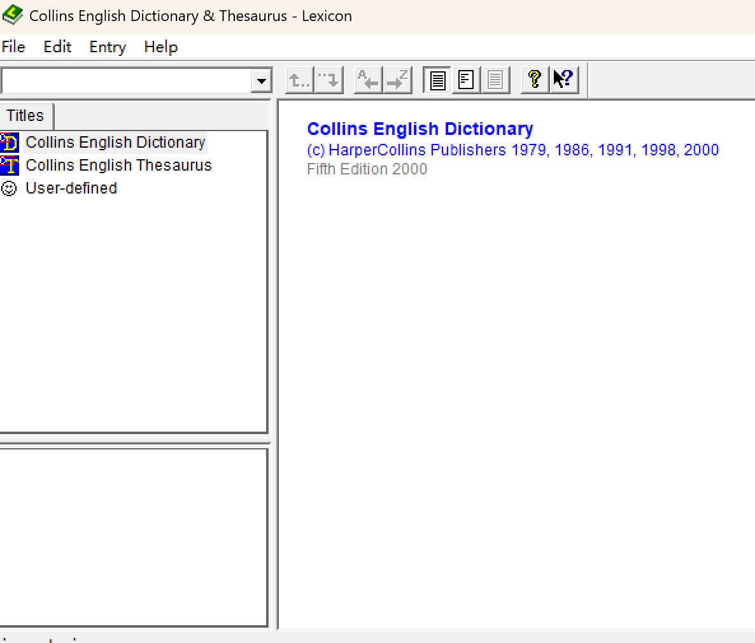This screenshot has height=643, width=755.
Task: Select Collins English Dictionary in the list
Action: pos(115,143)
